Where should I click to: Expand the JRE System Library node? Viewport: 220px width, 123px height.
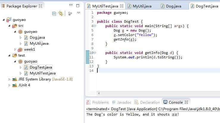(10, 79)
